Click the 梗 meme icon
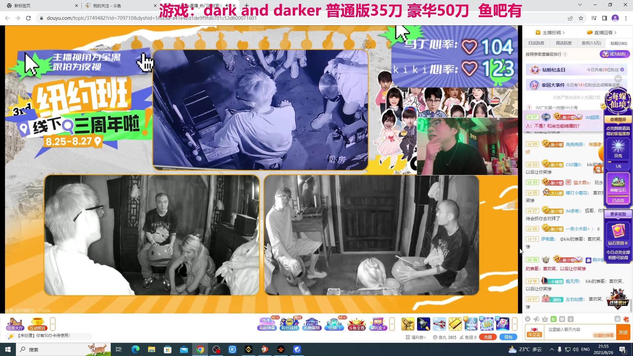633x356 pixels. (562, 319)
